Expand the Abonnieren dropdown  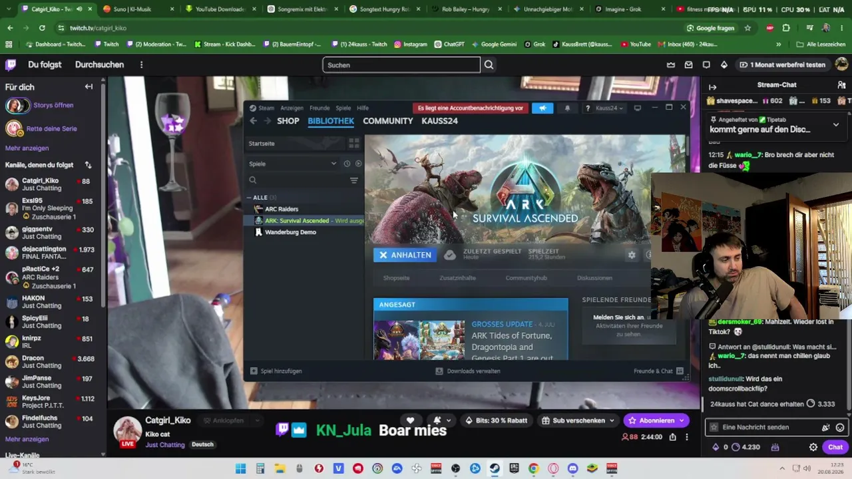[682, 420]
